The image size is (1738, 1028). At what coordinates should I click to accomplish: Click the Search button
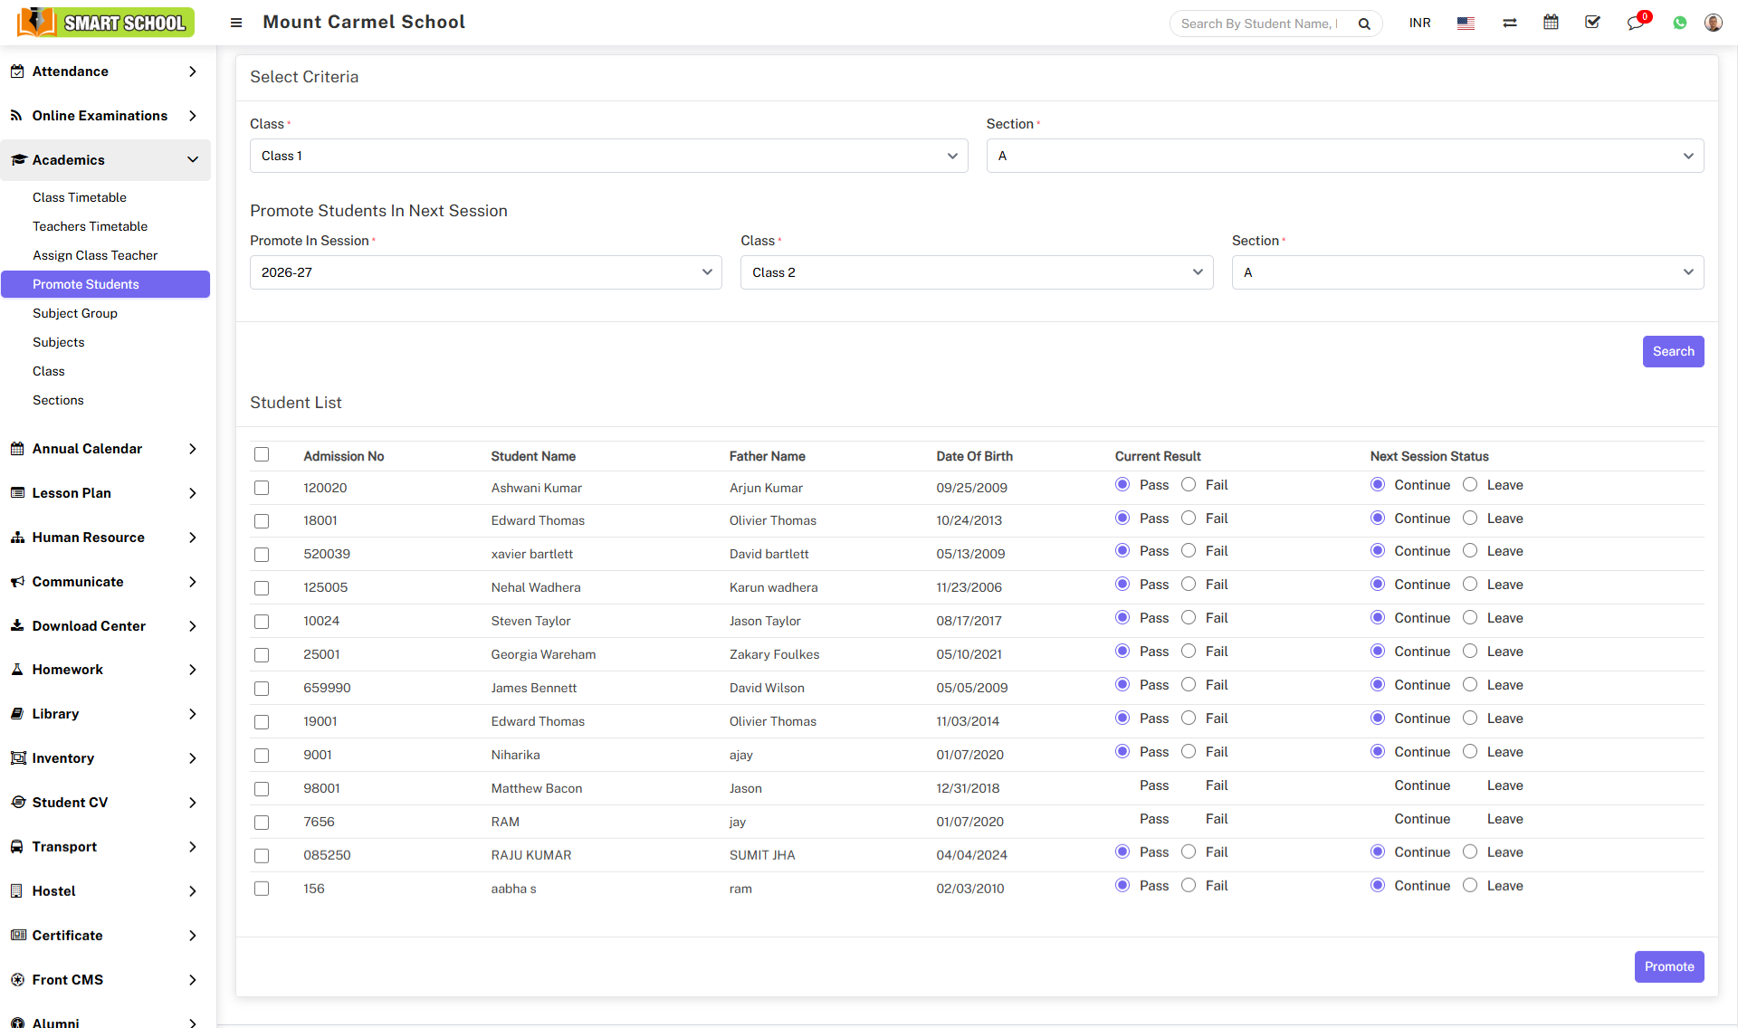[x=1673, y=351]
